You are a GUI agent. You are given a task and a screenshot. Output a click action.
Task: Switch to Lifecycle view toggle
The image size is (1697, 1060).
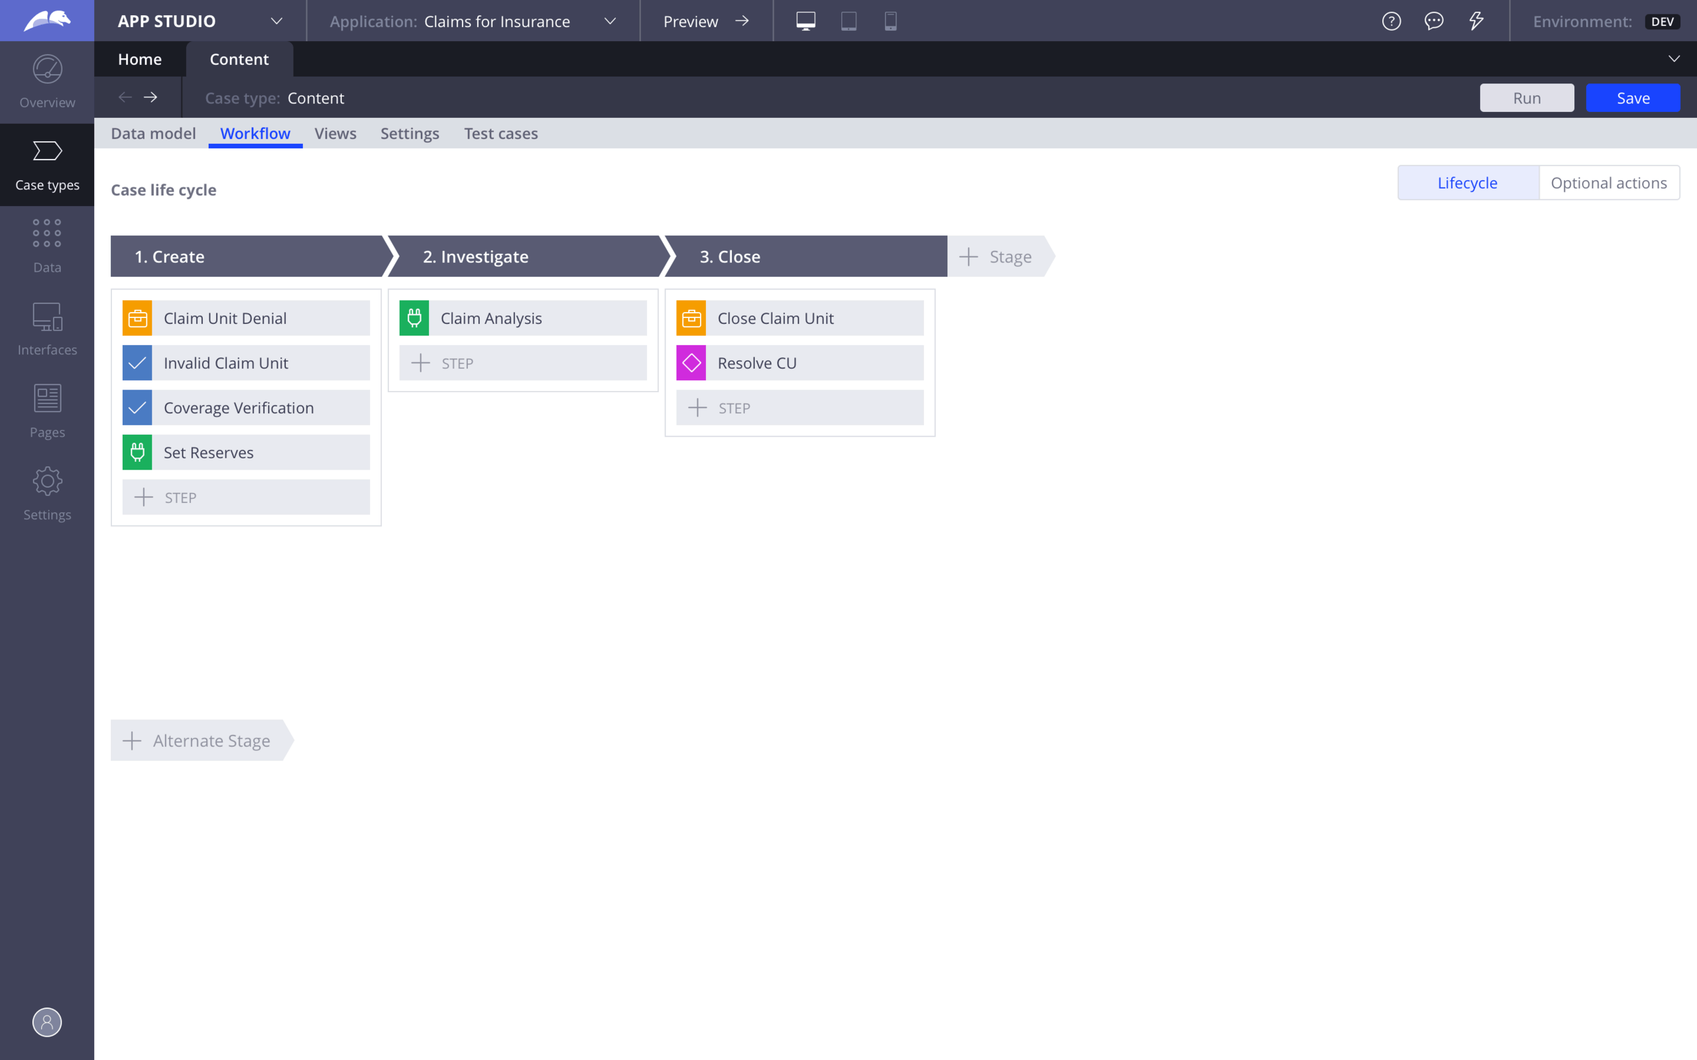[x=1467, y=183]
